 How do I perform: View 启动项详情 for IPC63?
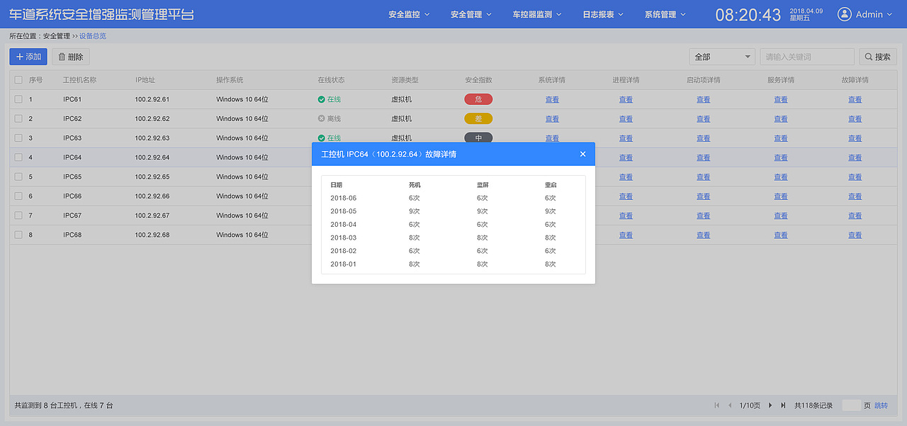coord(703,138)
